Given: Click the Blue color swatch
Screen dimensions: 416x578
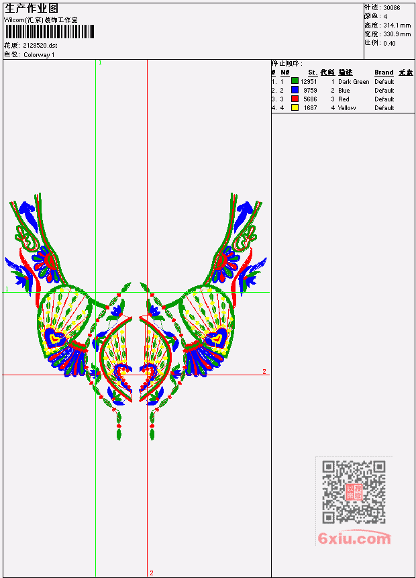Looking at the screenshot, I should (295, 90).
